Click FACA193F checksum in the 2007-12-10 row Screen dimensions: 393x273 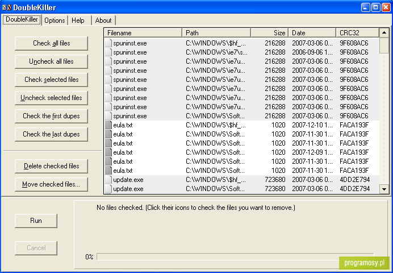point(354,125)
